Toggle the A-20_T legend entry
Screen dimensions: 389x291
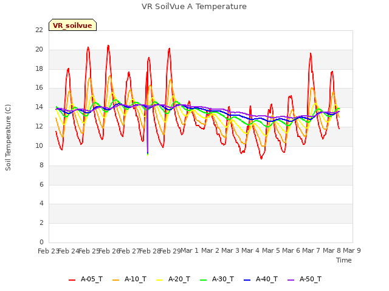coord(173,279)
